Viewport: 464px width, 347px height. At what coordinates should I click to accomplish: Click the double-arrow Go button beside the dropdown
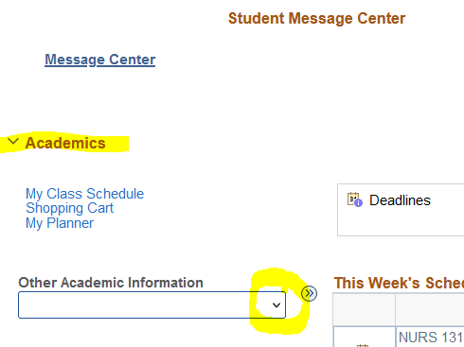[x=309, y=294]
